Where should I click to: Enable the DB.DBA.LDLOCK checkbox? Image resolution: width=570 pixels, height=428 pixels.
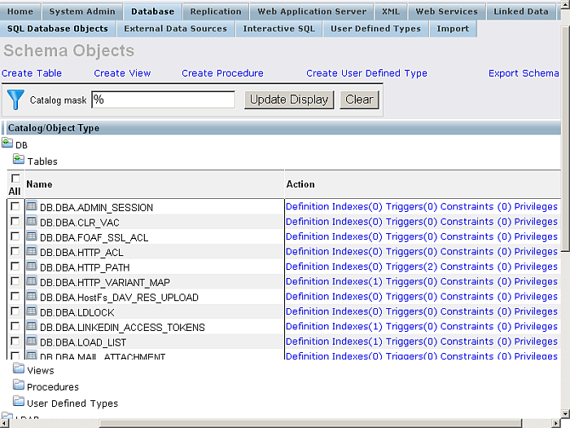(15, 311)
